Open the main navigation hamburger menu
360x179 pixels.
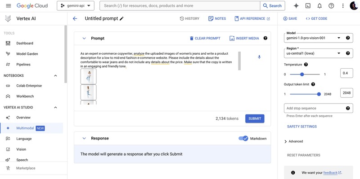tap(8, 6)
